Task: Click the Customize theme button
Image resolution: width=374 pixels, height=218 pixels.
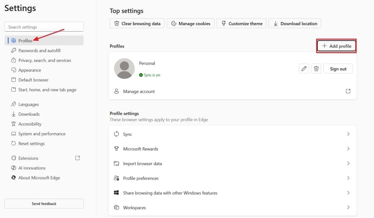Action: pyautogui.click(x=242, y=23)
